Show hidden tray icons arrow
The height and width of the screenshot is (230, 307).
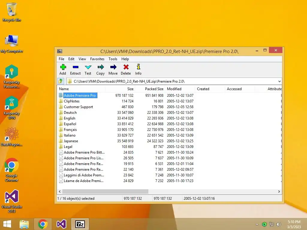[x=257, y=224]
